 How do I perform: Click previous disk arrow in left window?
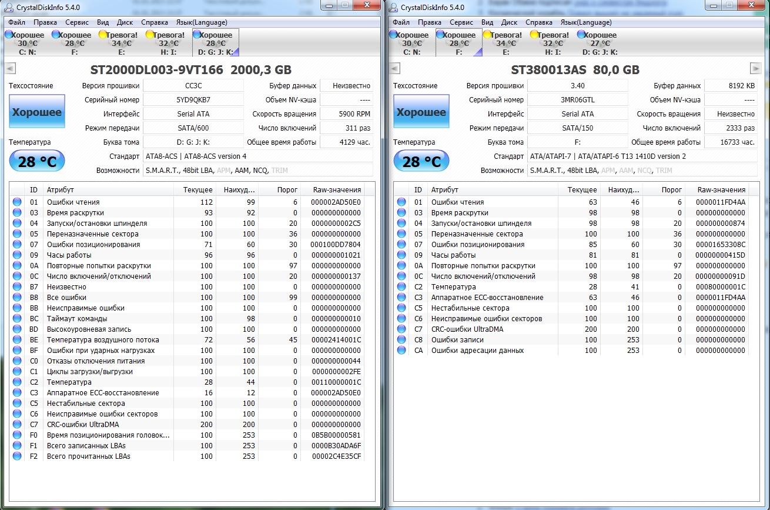11,69
